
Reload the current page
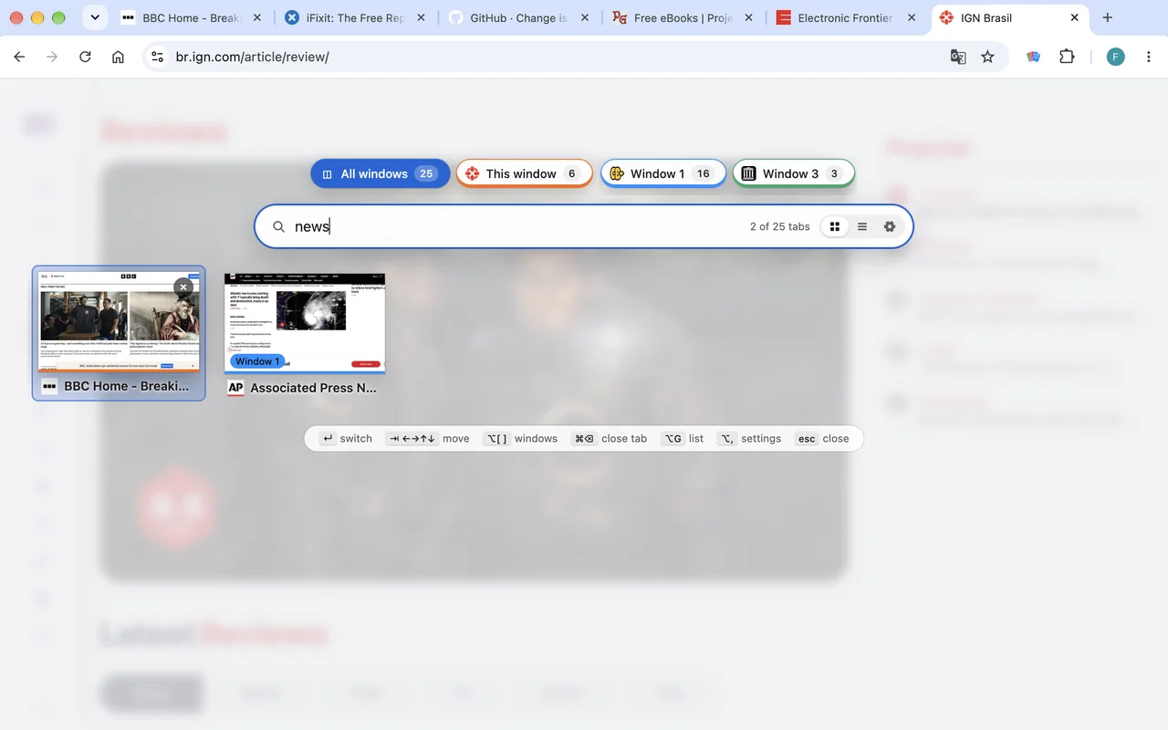coord(85,57)
